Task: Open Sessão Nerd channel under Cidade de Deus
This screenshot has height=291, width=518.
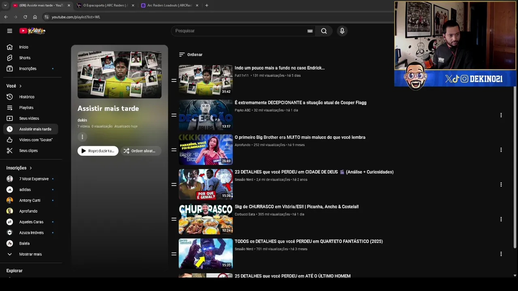Action: (x=244, y=179)
